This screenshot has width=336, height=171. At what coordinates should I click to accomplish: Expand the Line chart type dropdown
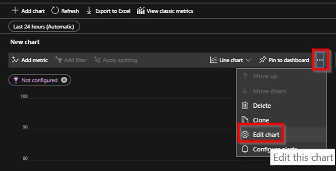point(248,60)
